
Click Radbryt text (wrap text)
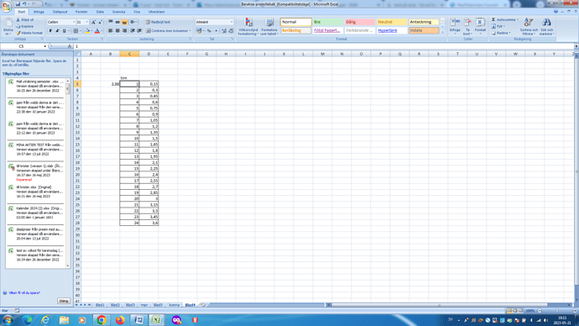tap(158, 22)
